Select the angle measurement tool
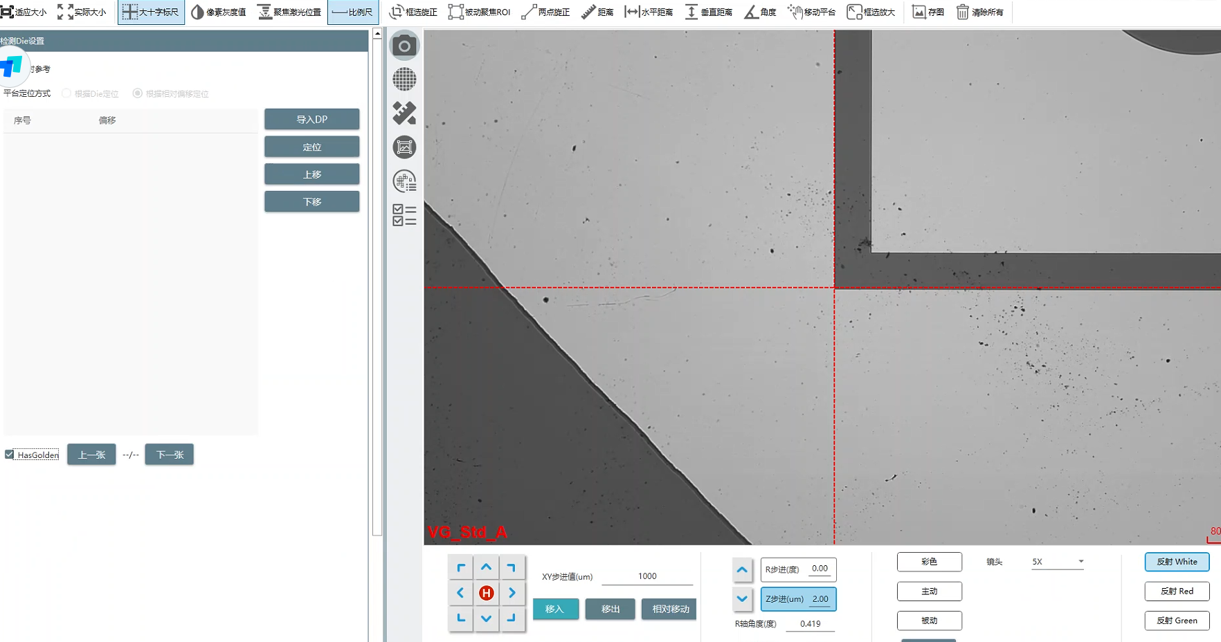Image resolution: width=1221 pixels, height=642 pixels. click(x=760, y=12)
